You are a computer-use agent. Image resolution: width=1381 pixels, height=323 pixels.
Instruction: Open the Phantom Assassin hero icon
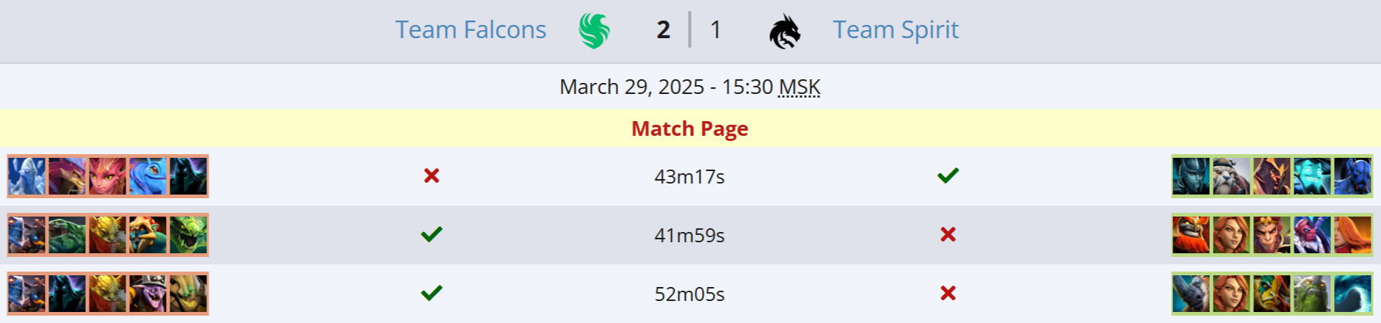point(1191,176)
